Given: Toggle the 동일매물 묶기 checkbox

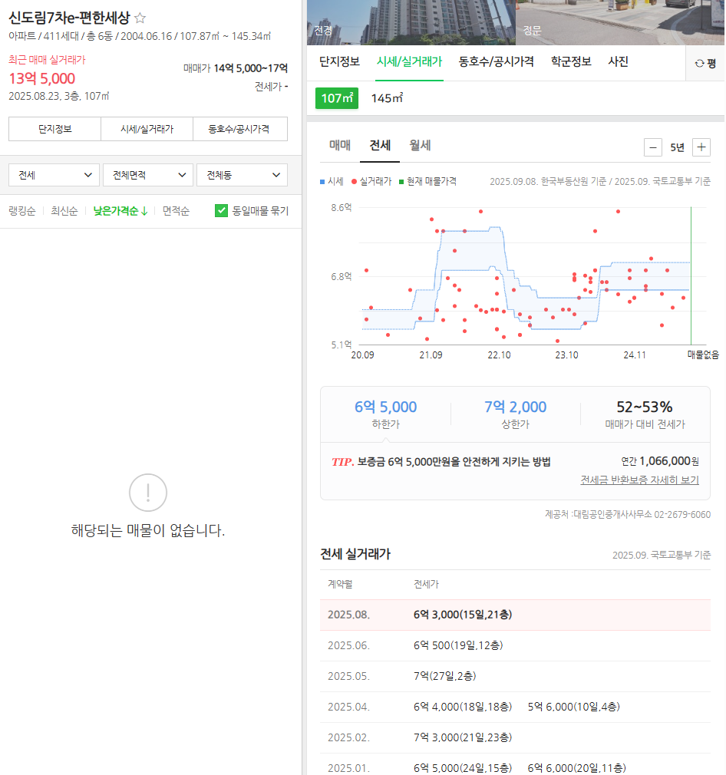Looking at the screenshot, I should coord(221,210).
